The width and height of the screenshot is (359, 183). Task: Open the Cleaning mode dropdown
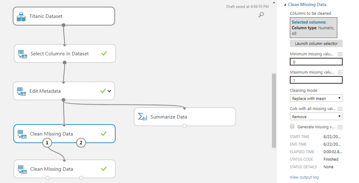point(316,99)
